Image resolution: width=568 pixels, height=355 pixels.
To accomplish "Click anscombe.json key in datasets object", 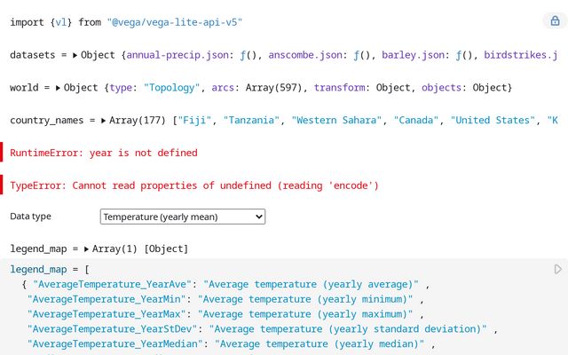I will point(305,55).
